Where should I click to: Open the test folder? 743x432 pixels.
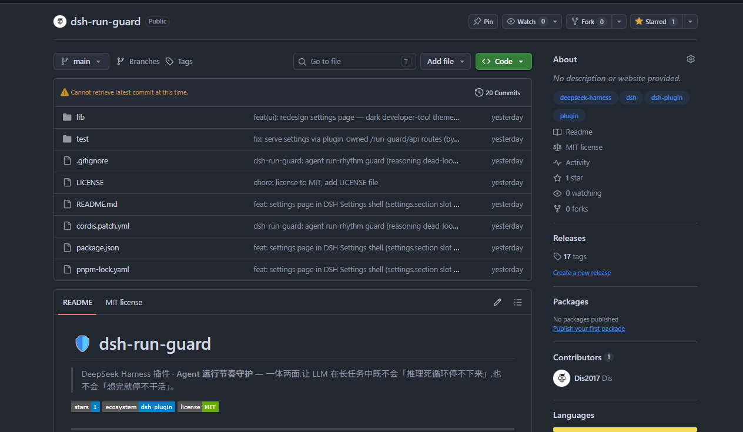82,139
